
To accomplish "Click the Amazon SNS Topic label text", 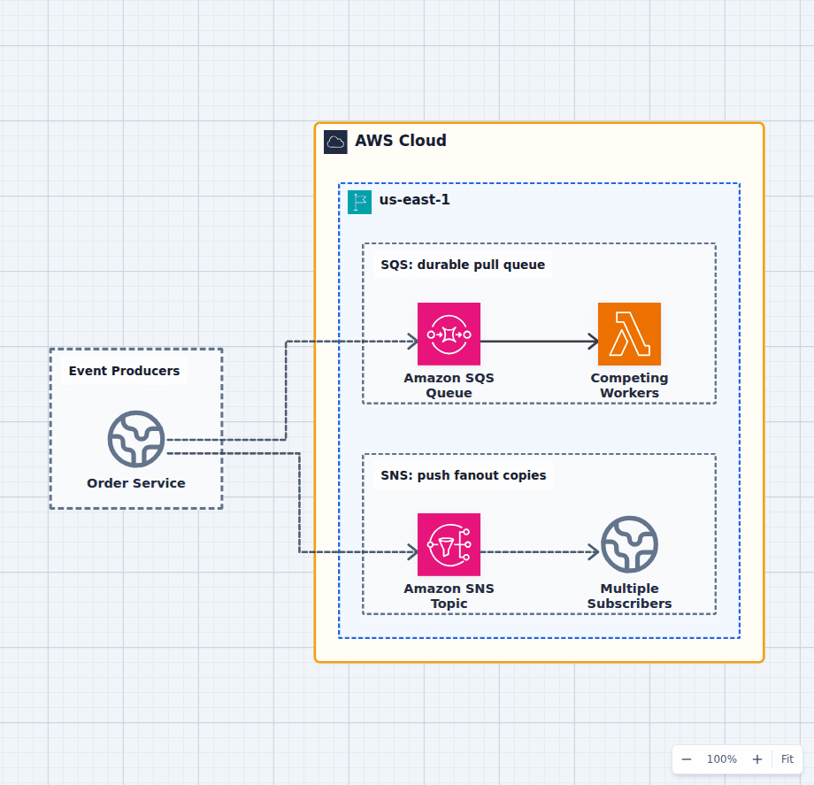I will (449, 596).
